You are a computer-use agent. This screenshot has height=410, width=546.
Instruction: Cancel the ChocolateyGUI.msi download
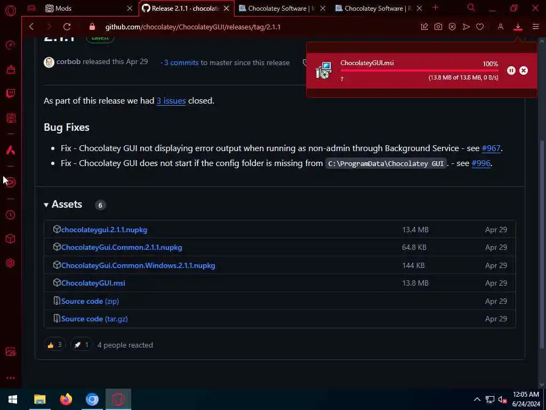pos(524,70)
